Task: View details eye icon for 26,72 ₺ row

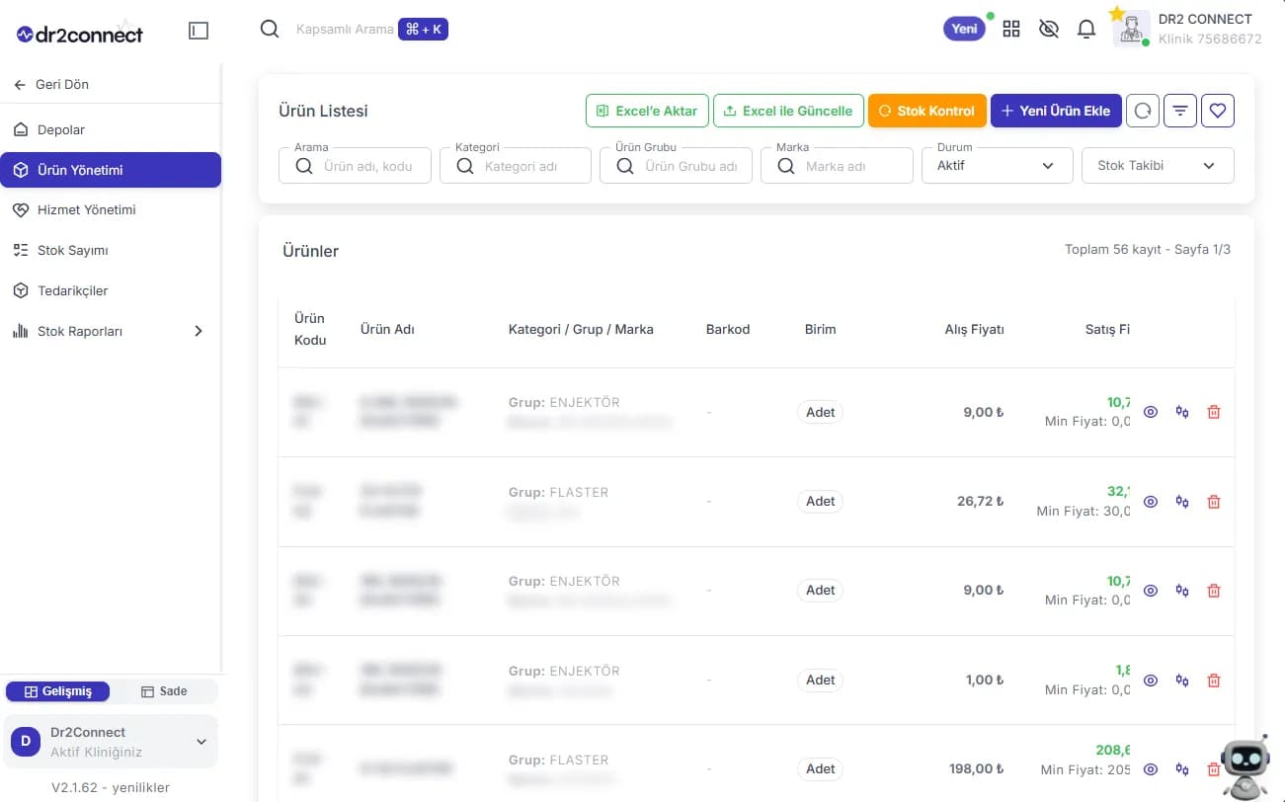Action: (x=1151, y=502)
